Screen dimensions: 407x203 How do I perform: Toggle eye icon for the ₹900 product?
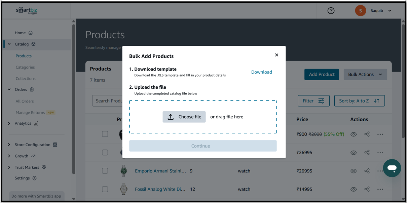point(354,134)
